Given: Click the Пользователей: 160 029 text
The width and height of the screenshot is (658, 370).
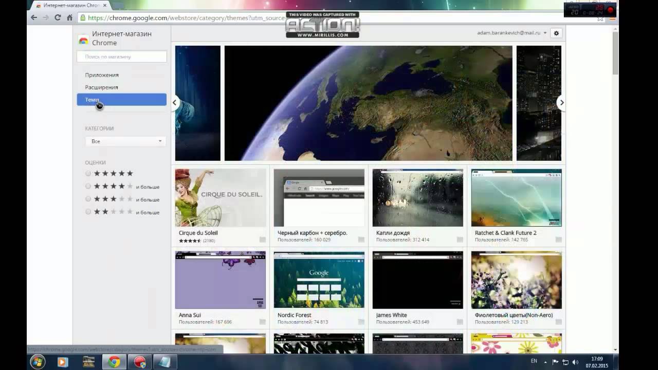Looking at the screenshot, I should point(304,240).
